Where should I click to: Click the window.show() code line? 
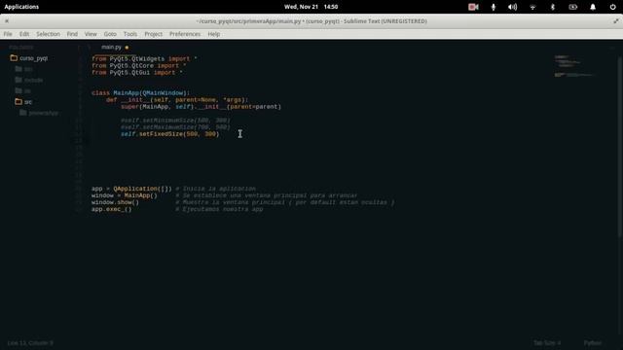[x=115, y=202]
